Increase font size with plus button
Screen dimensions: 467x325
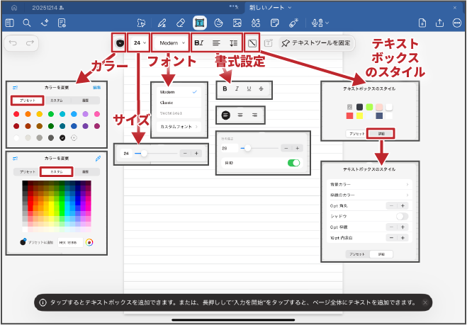pos(196,153)
